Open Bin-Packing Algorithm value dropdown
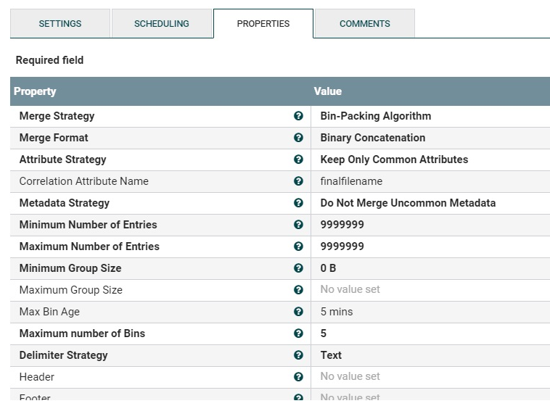The width and height of the screenshot is (550, 406). (x=376, y=116)
